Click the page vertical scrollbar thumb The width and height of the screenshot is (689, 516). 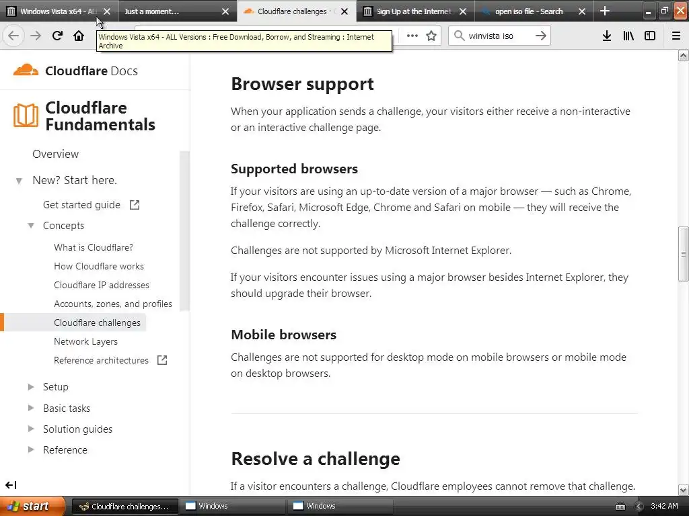(x=683, y=253)
